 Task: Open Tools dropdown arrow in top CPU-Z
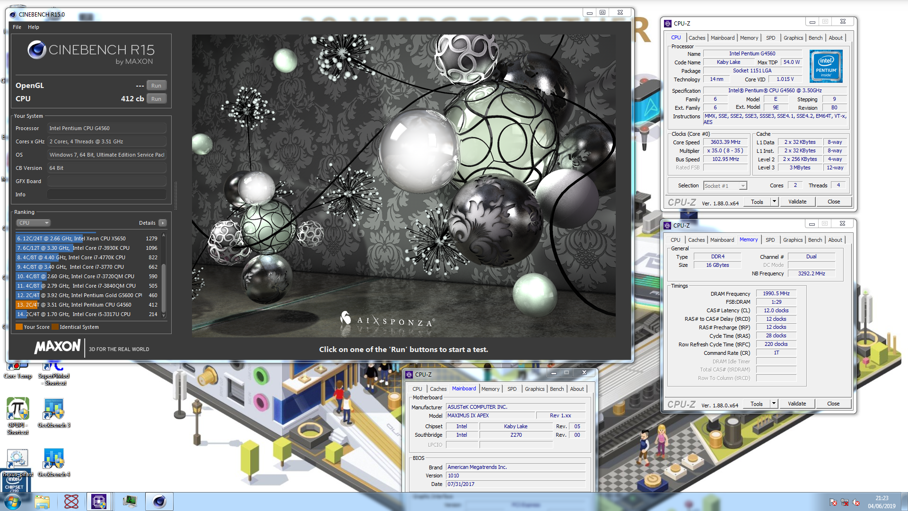(x=774, y=202)
